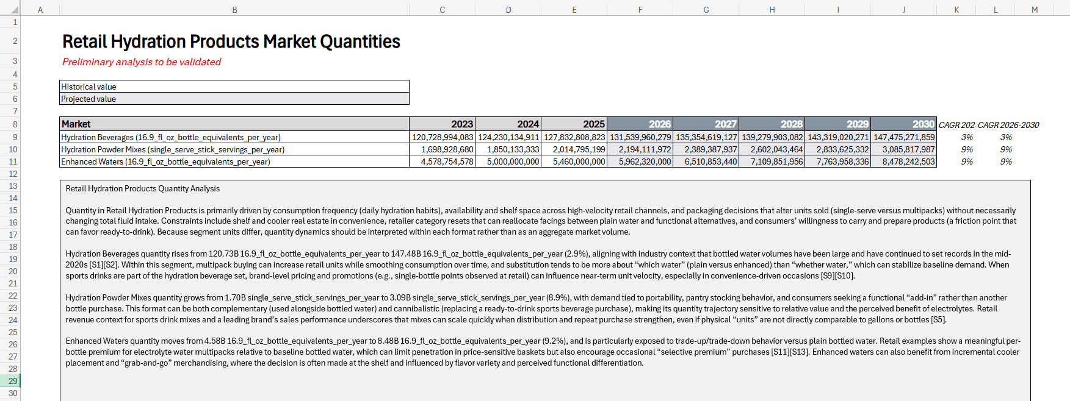1070x401 pixels.
Task: Click cell value 139,279,903,082
Action: tap(772, 137)
